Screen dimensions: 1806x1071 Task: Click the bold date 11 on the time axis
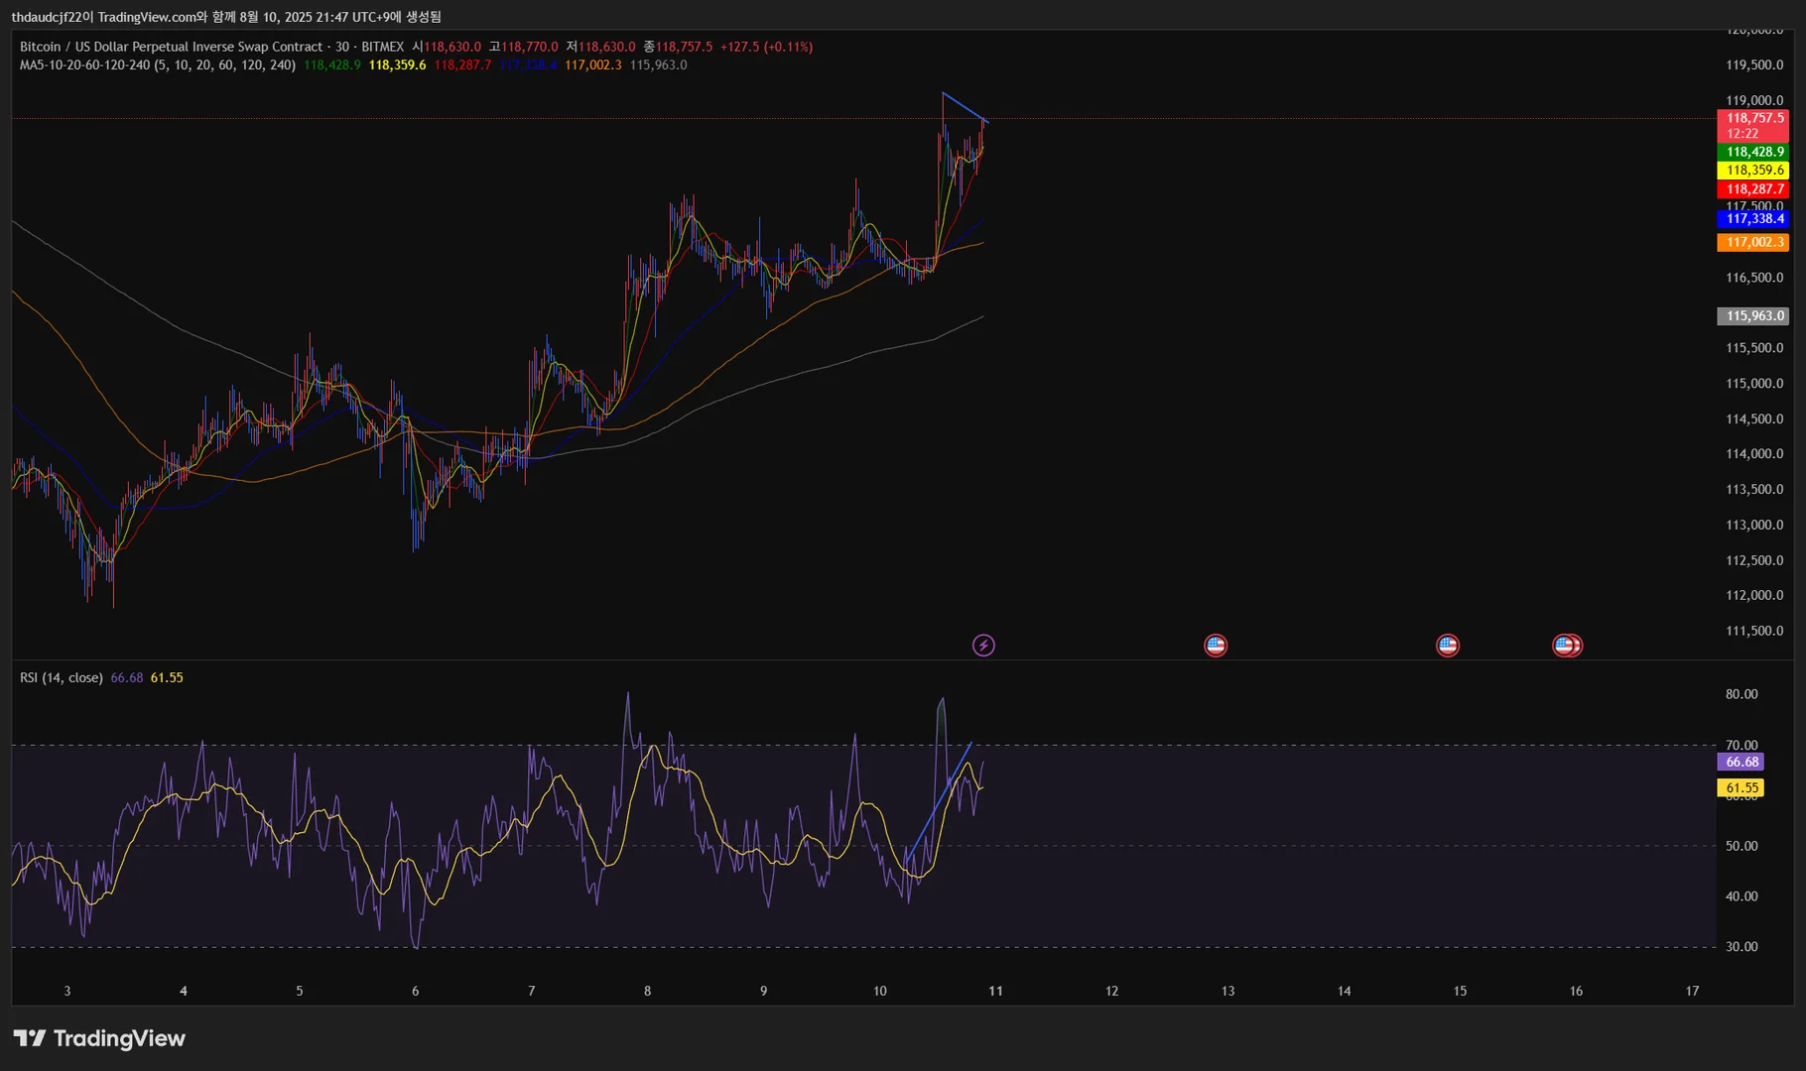(995, 991)
